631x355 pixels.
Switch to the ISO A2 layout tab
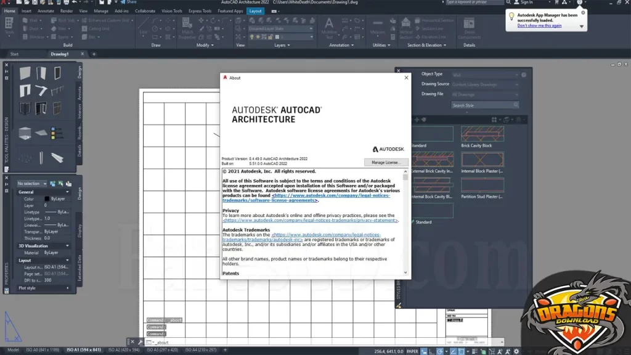pyautogui.click(x=123, y=349)
